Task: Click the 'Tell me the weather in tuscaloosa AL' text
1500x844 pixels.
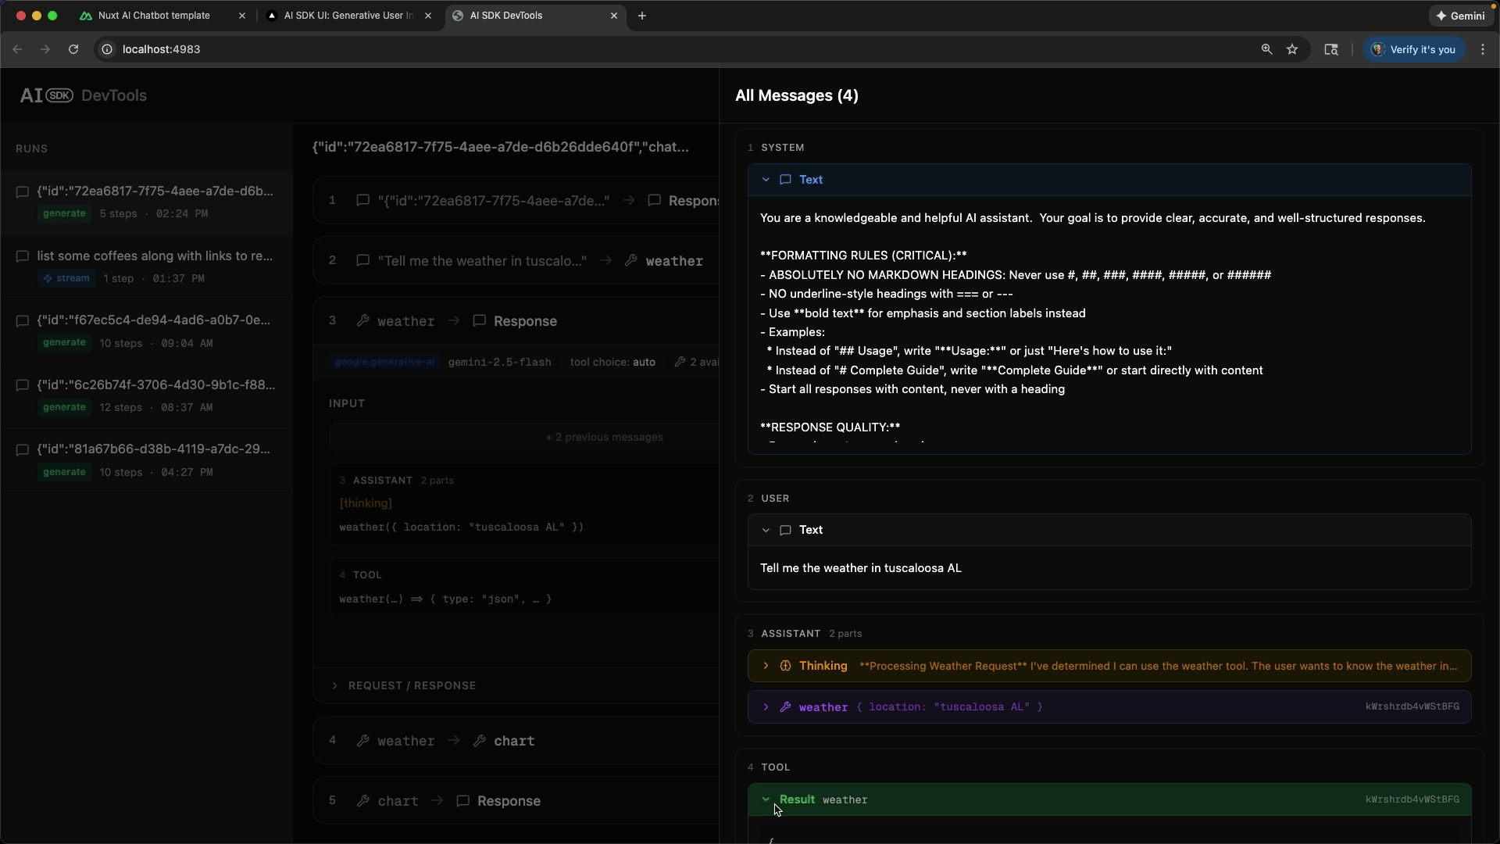Action: (x=861, y=568)
